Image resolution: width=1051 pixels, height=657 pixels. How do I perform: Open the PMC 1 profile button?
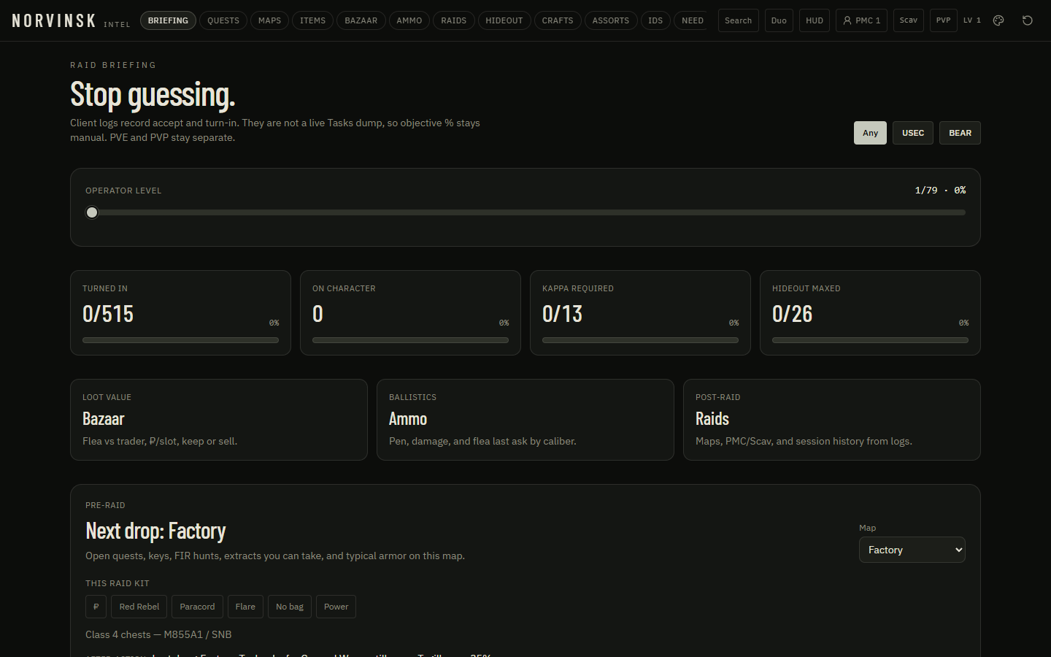pos(862,20)
